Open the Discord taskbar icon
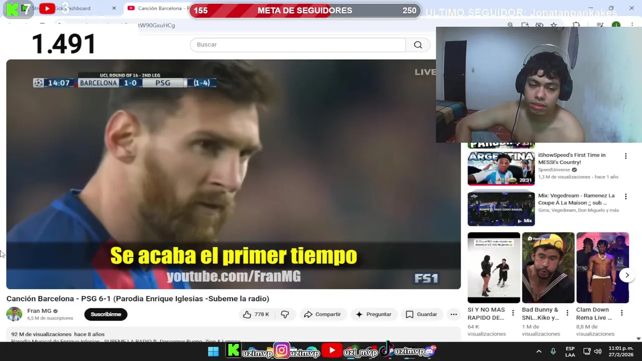642x361 pixels. pos(431,350)
